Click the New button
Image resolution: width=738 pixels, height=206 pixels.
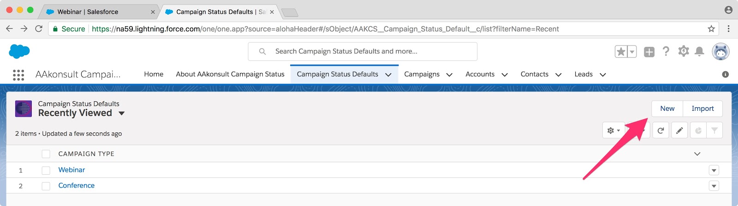667,109
